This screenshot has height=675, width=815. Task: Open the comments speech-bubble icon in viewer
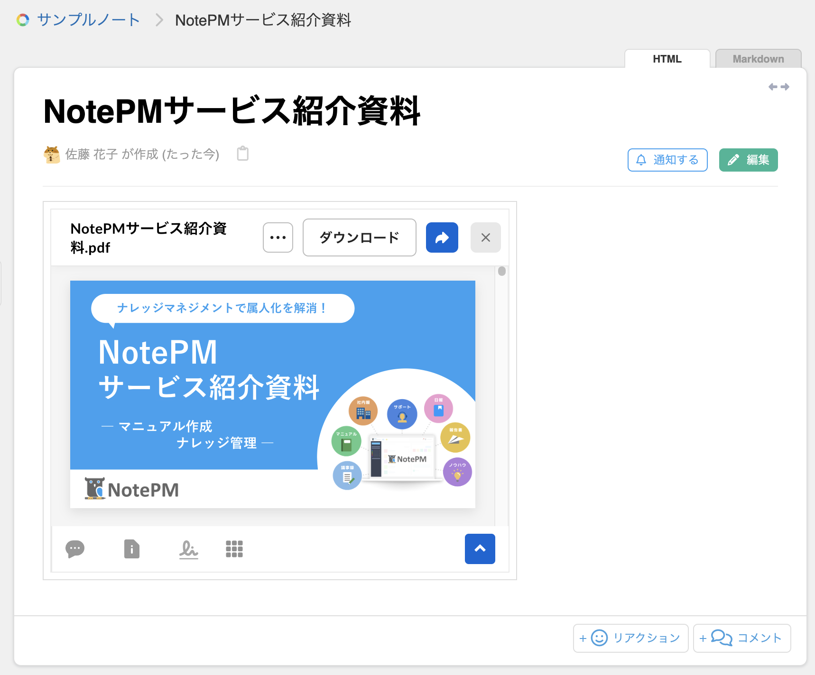[x=75, y=549]
